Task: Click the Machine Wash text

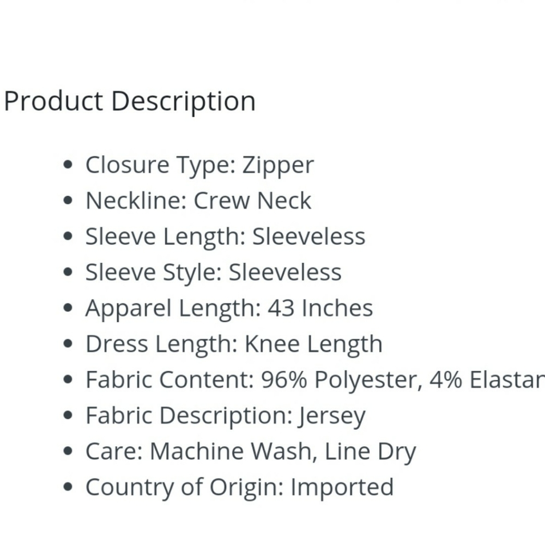Action: coord(231,452)
